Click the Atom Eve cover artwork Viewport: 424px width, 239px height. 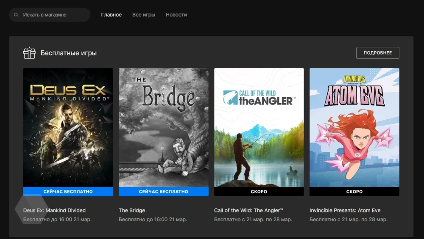354,127
